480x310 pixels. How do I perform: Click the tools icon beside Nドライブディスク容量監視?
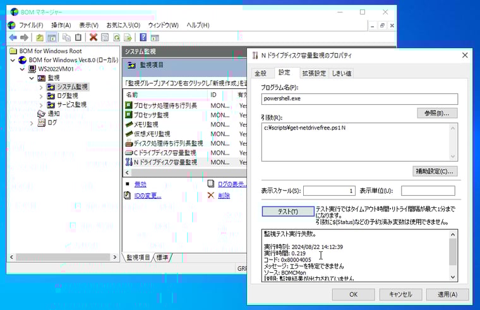click(129, 162)
